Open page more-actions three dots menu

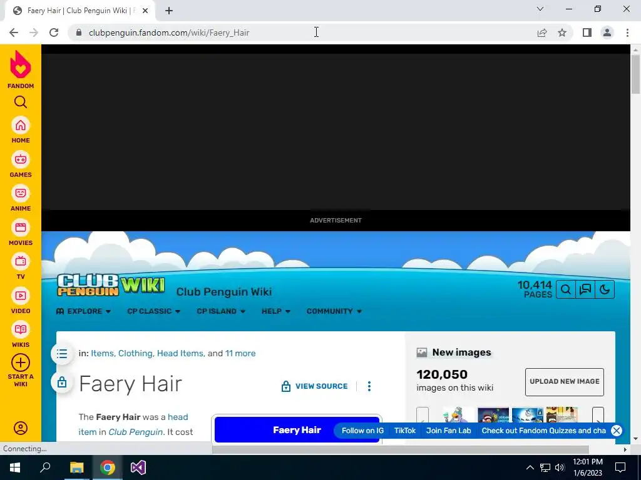tap(369, 386)
